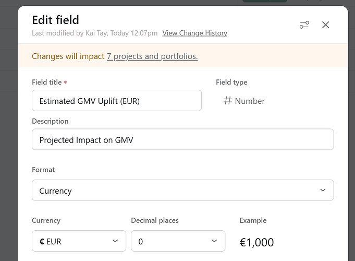Click the Format label

click(43, 170)
